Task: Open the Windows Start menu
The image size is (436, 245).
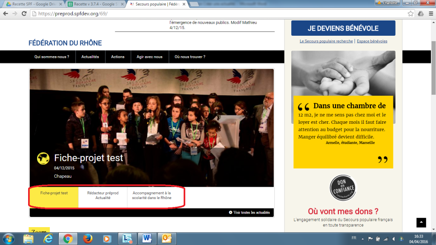Action: 9,239
